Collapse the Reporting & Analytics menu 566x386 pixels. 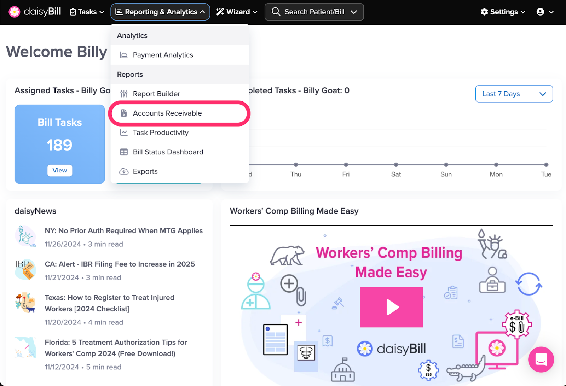(x=160, y=12)
